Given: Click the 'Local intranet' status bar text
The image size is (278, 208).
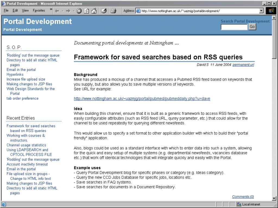Looking at the screenshot, I should click(251, 204).
